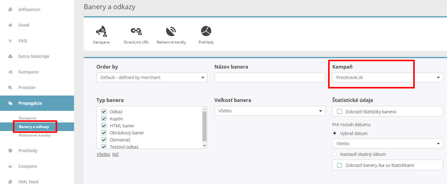The image size is (447, 184).
Task: Open the Provízie sidebar menu item
Action: click(27, 88)
